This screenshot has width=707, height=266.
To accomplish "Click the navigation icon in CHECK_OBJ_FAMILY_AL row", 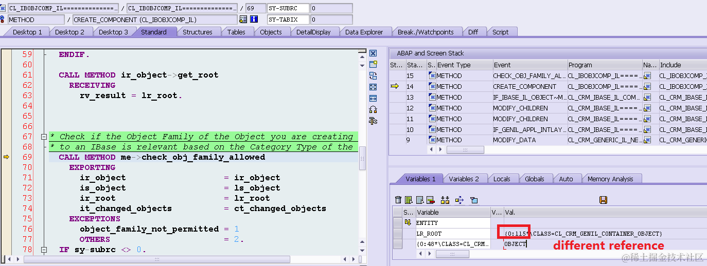I will pyautogui.click(x=648, y=75).
